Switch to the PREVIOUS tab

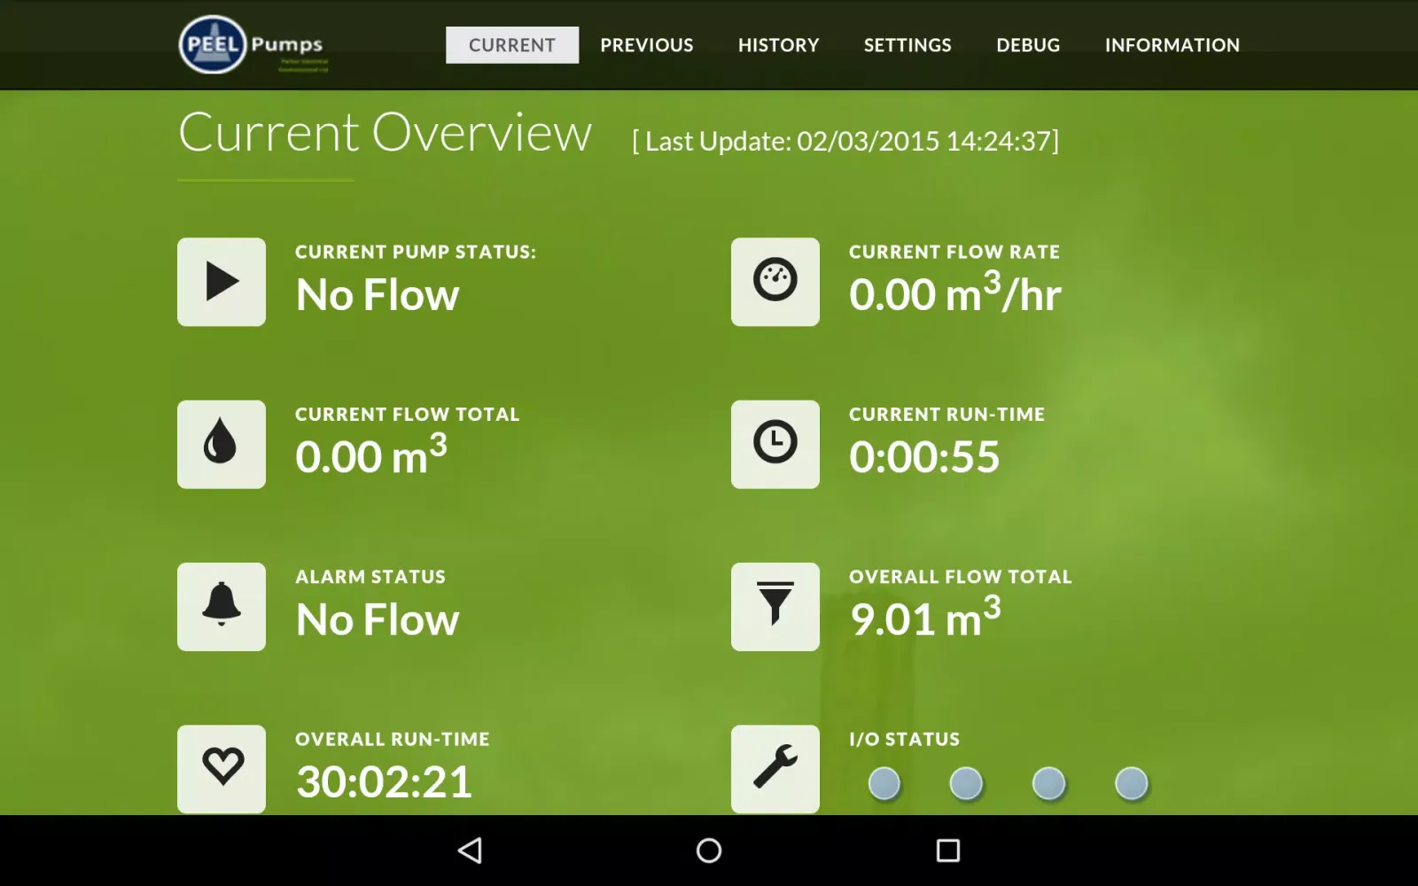click(x=647, y=45)
